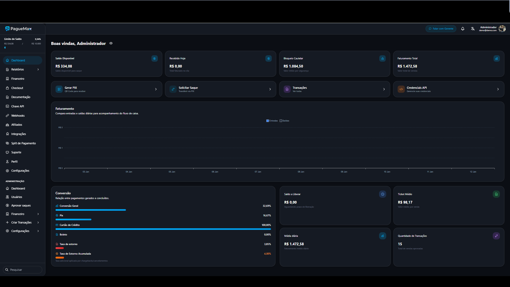Click the notification bell icon

[x=463, y=29]
